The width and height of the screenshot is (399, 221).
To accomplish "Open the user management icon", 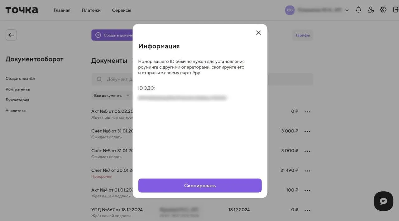I will 371,10.
